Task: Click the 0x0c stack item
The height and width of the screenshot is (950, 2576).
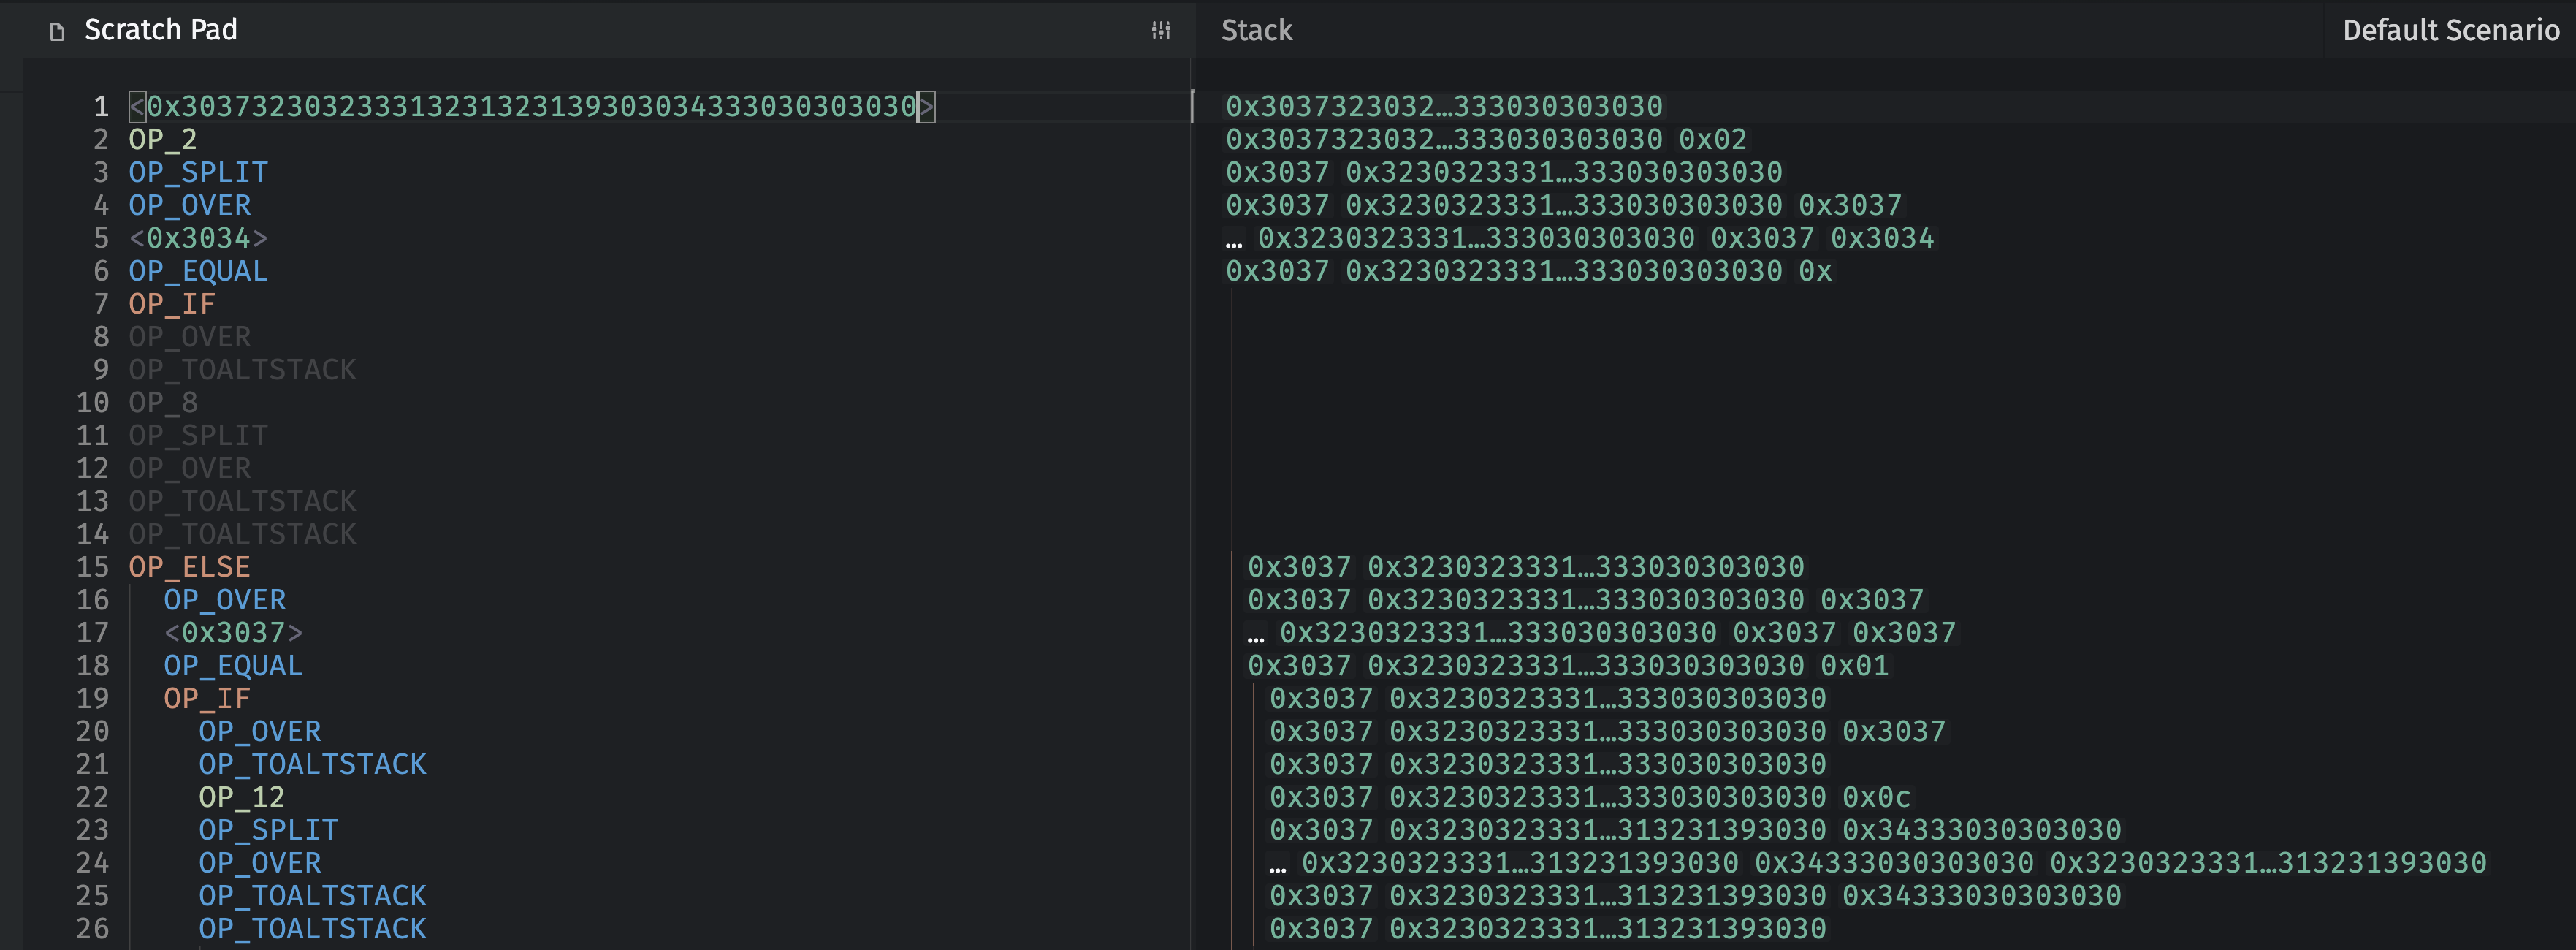Action: point(1876,798)
